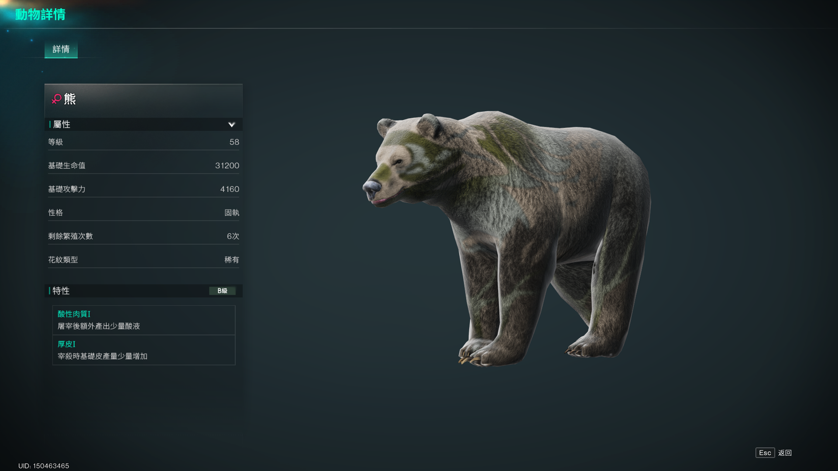Screen dimensions: 838x471
Task: Click the female gender icon beside 熊
Action: pos(56,99)
